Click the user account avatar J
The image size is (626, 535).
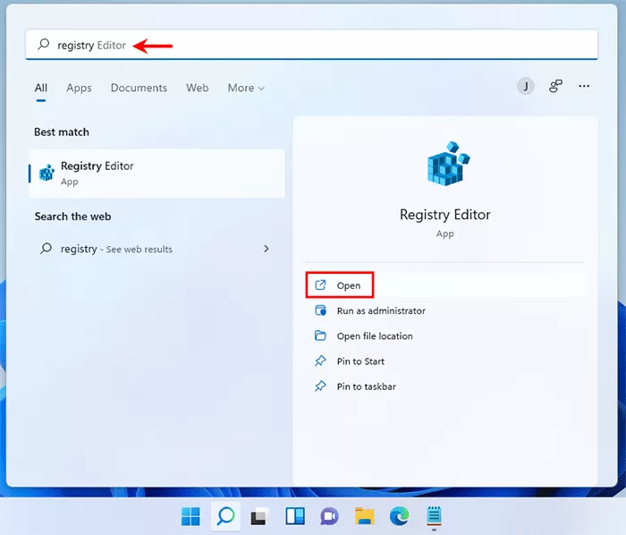[526, 87]
